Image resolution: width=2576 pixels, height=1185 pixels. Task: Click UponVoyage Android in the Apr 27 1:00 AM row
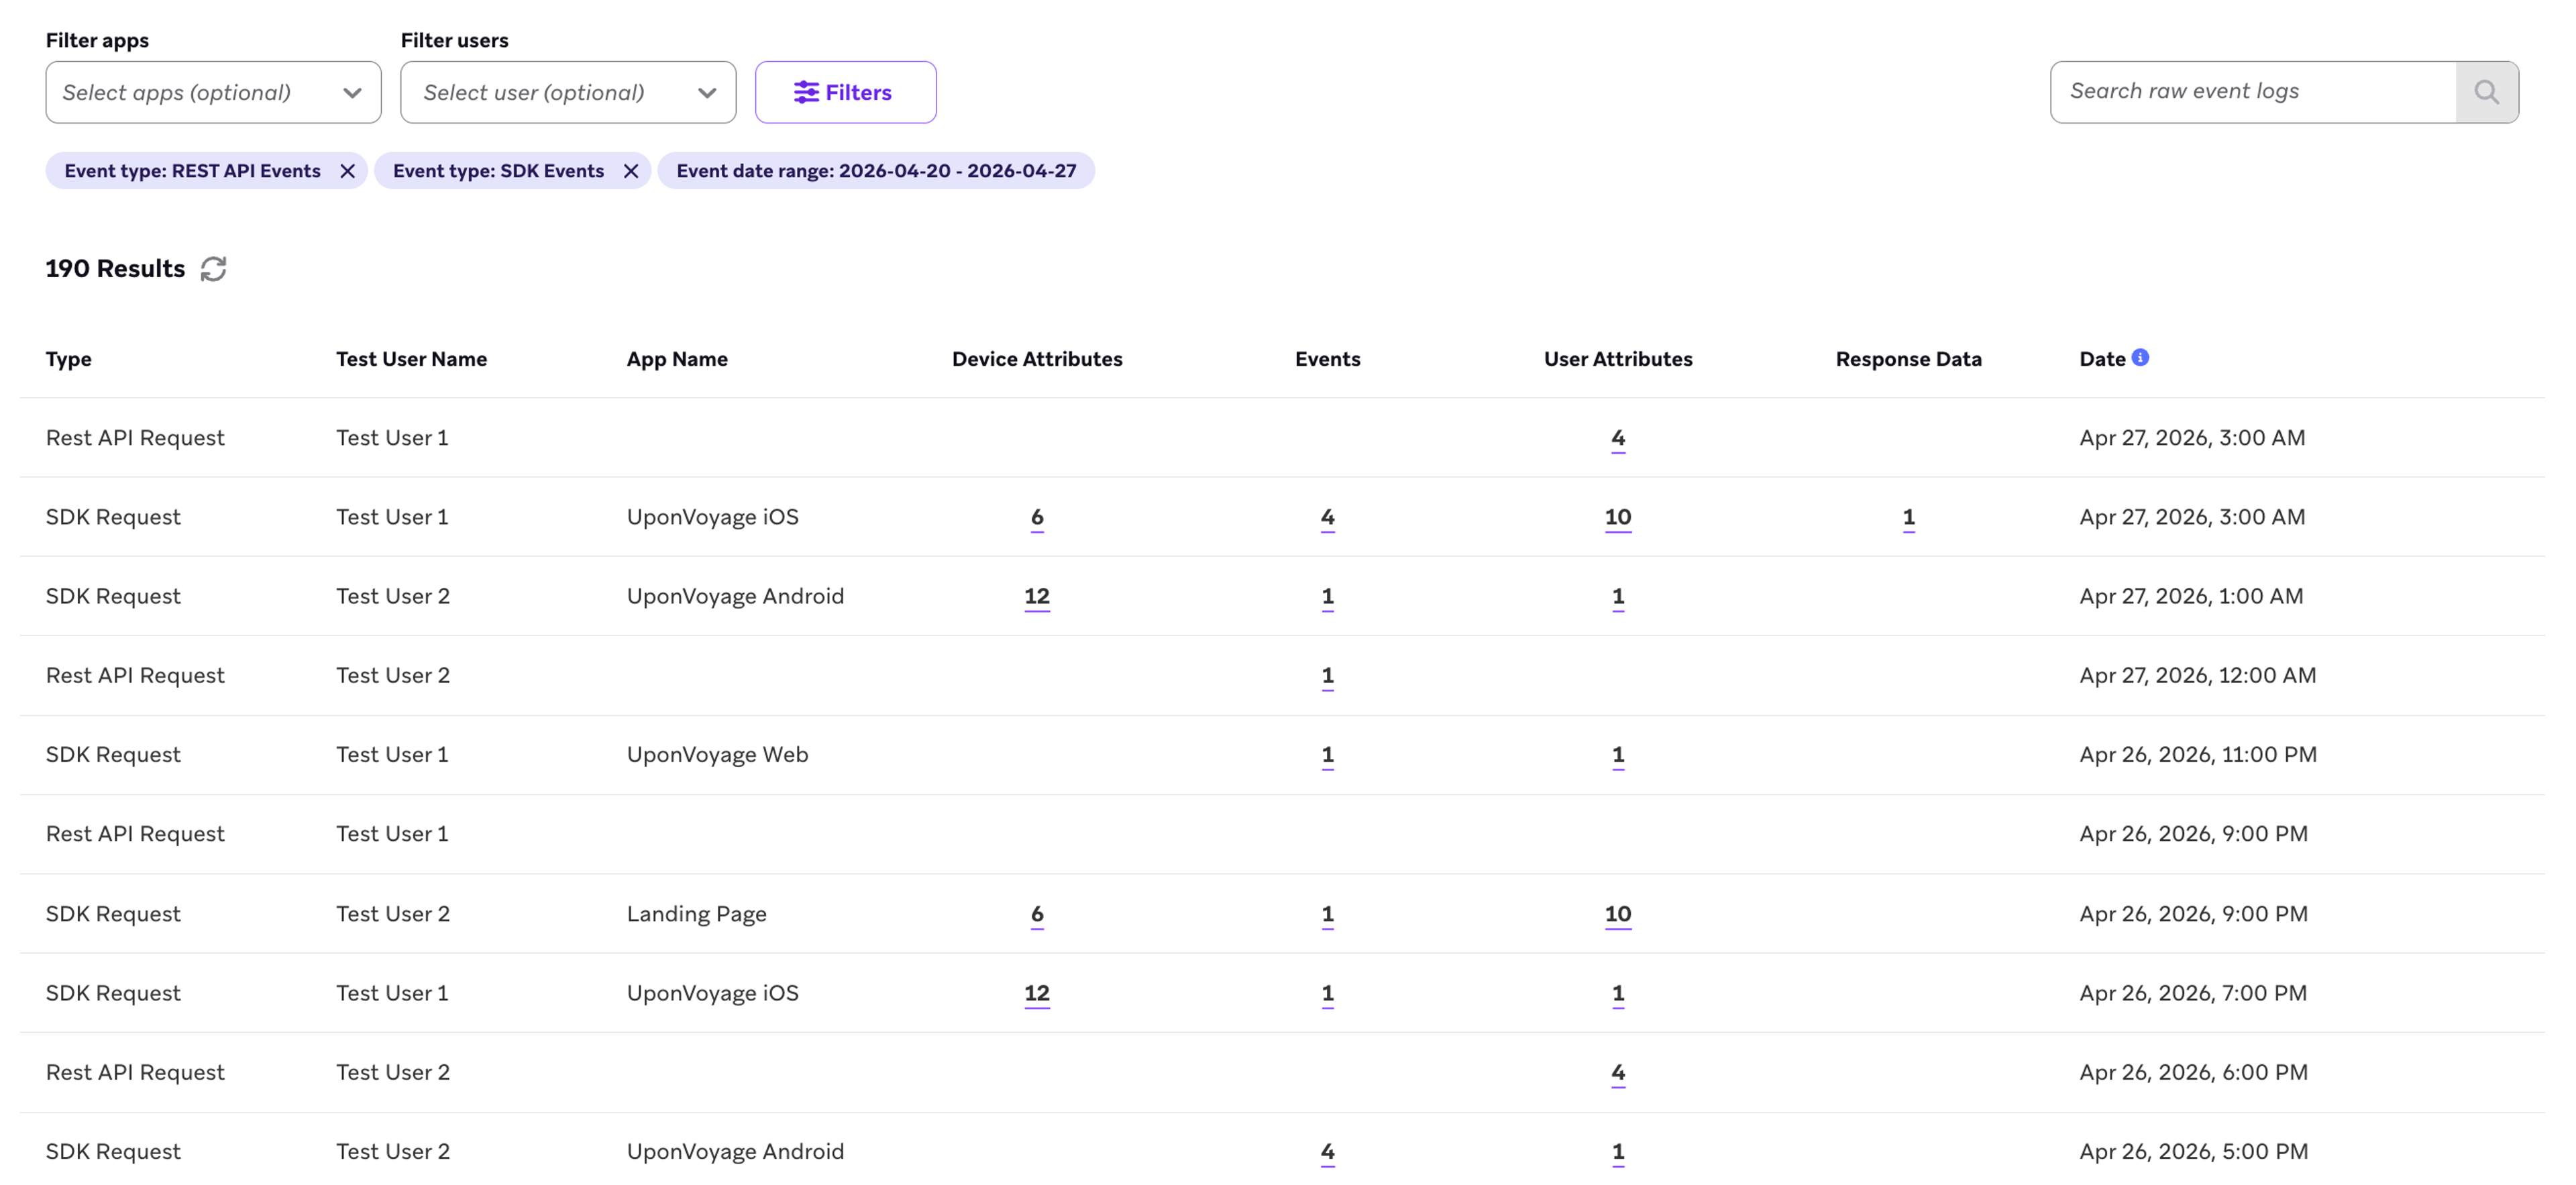(735, 596)
